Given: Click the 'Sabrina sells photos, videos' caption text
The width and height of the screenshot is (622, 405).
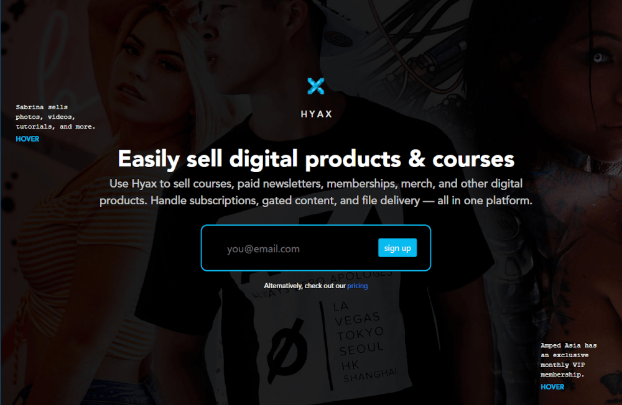Looking at the screenshot, I should [x=55, y=117].
